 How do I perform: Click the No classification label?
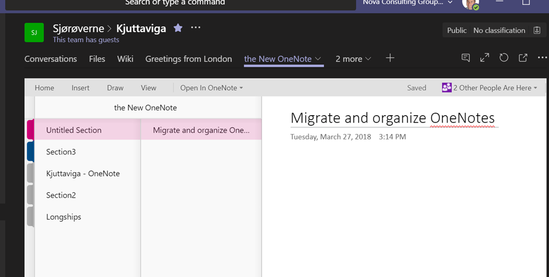pyautogui.click(x=499, y=31)
